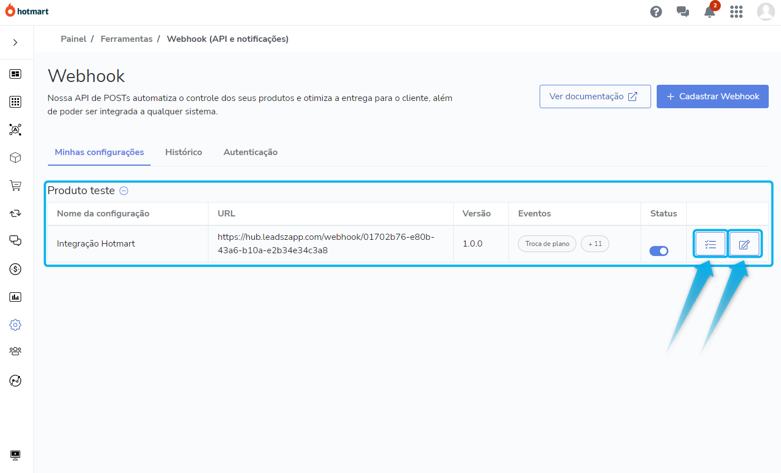Select the box-shaped products icon in sidebar
This screenshot has width=781, height=473.
pos(15,157)
